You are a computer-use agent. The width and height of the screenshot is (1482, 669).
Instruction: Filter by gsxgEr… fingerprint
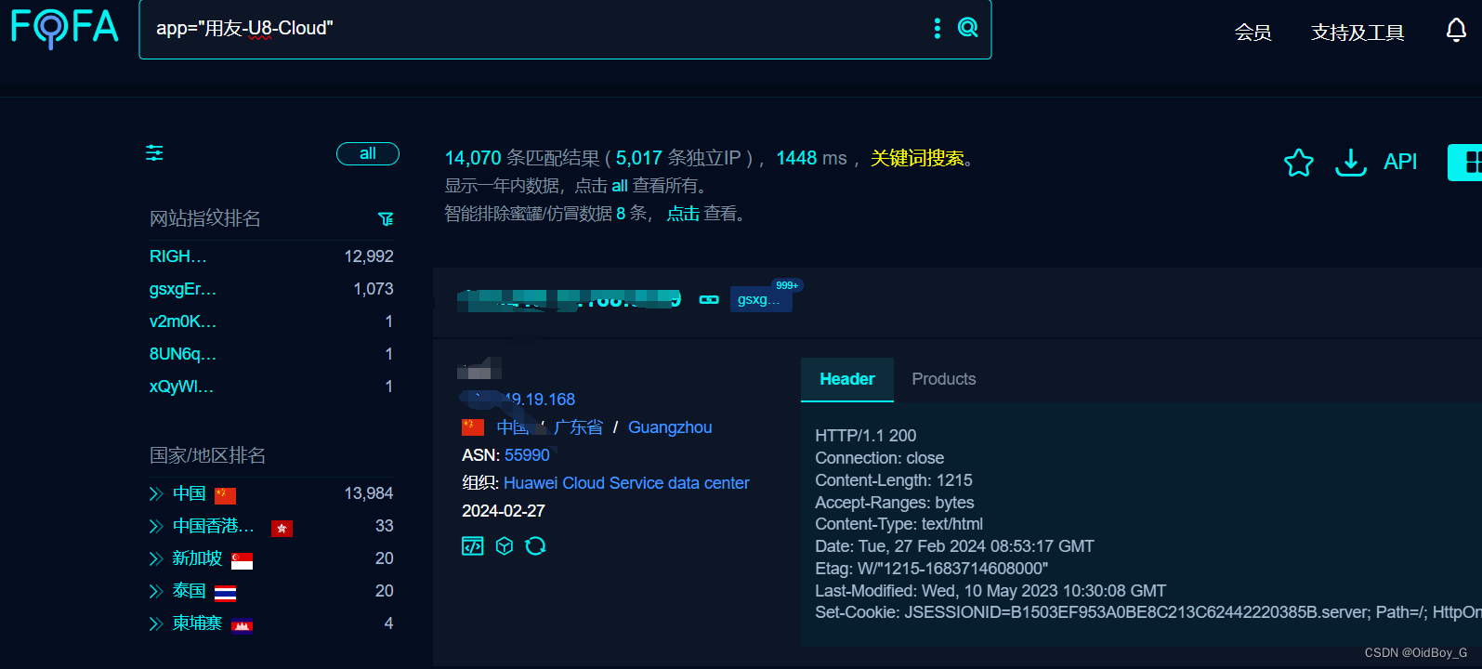click(x=183, y=289)
